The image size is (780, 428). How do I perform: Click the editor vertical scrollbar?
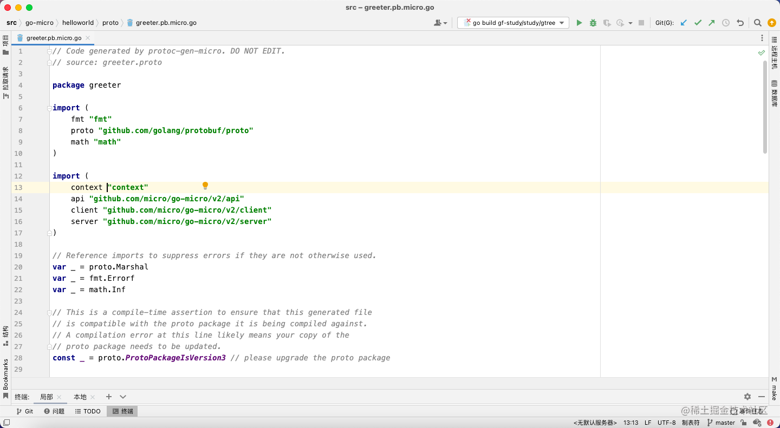[x=765, y=107]
